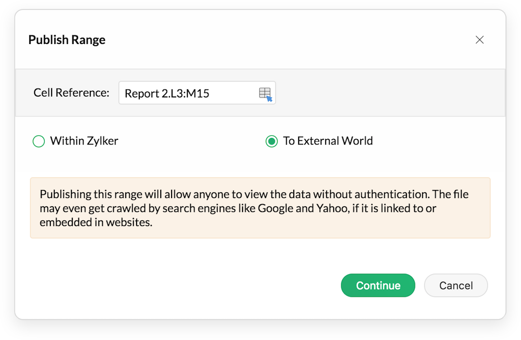Select the Within Zylker radio button
Viewport: 521px width, 340px height.
pyautogui.click(x=39, y=141)
